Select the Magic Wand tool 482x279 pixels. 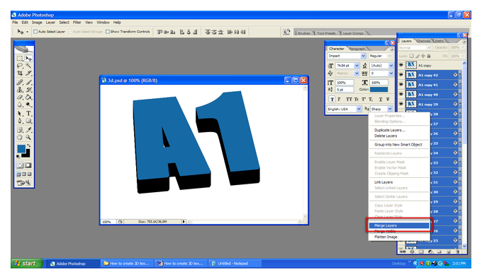(28, 66)
